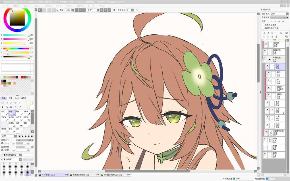Switch to the 基本 tool tab
The width and height of the screenshot is (290, 181).
point(4,98)
